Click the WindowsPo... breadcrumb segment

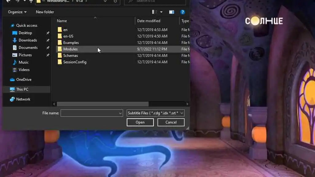[x=58, y=1]
